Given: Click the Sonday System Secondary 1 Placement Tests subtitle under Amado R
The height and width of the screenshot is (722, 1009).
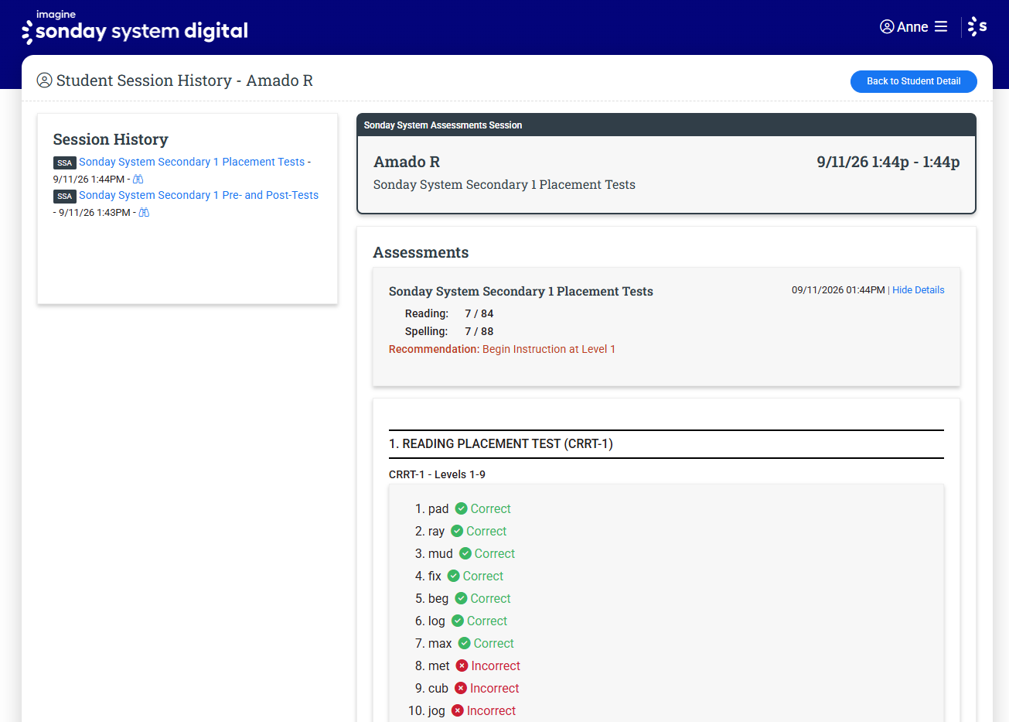Looking at the screenshot, I should tap(504, 184).
